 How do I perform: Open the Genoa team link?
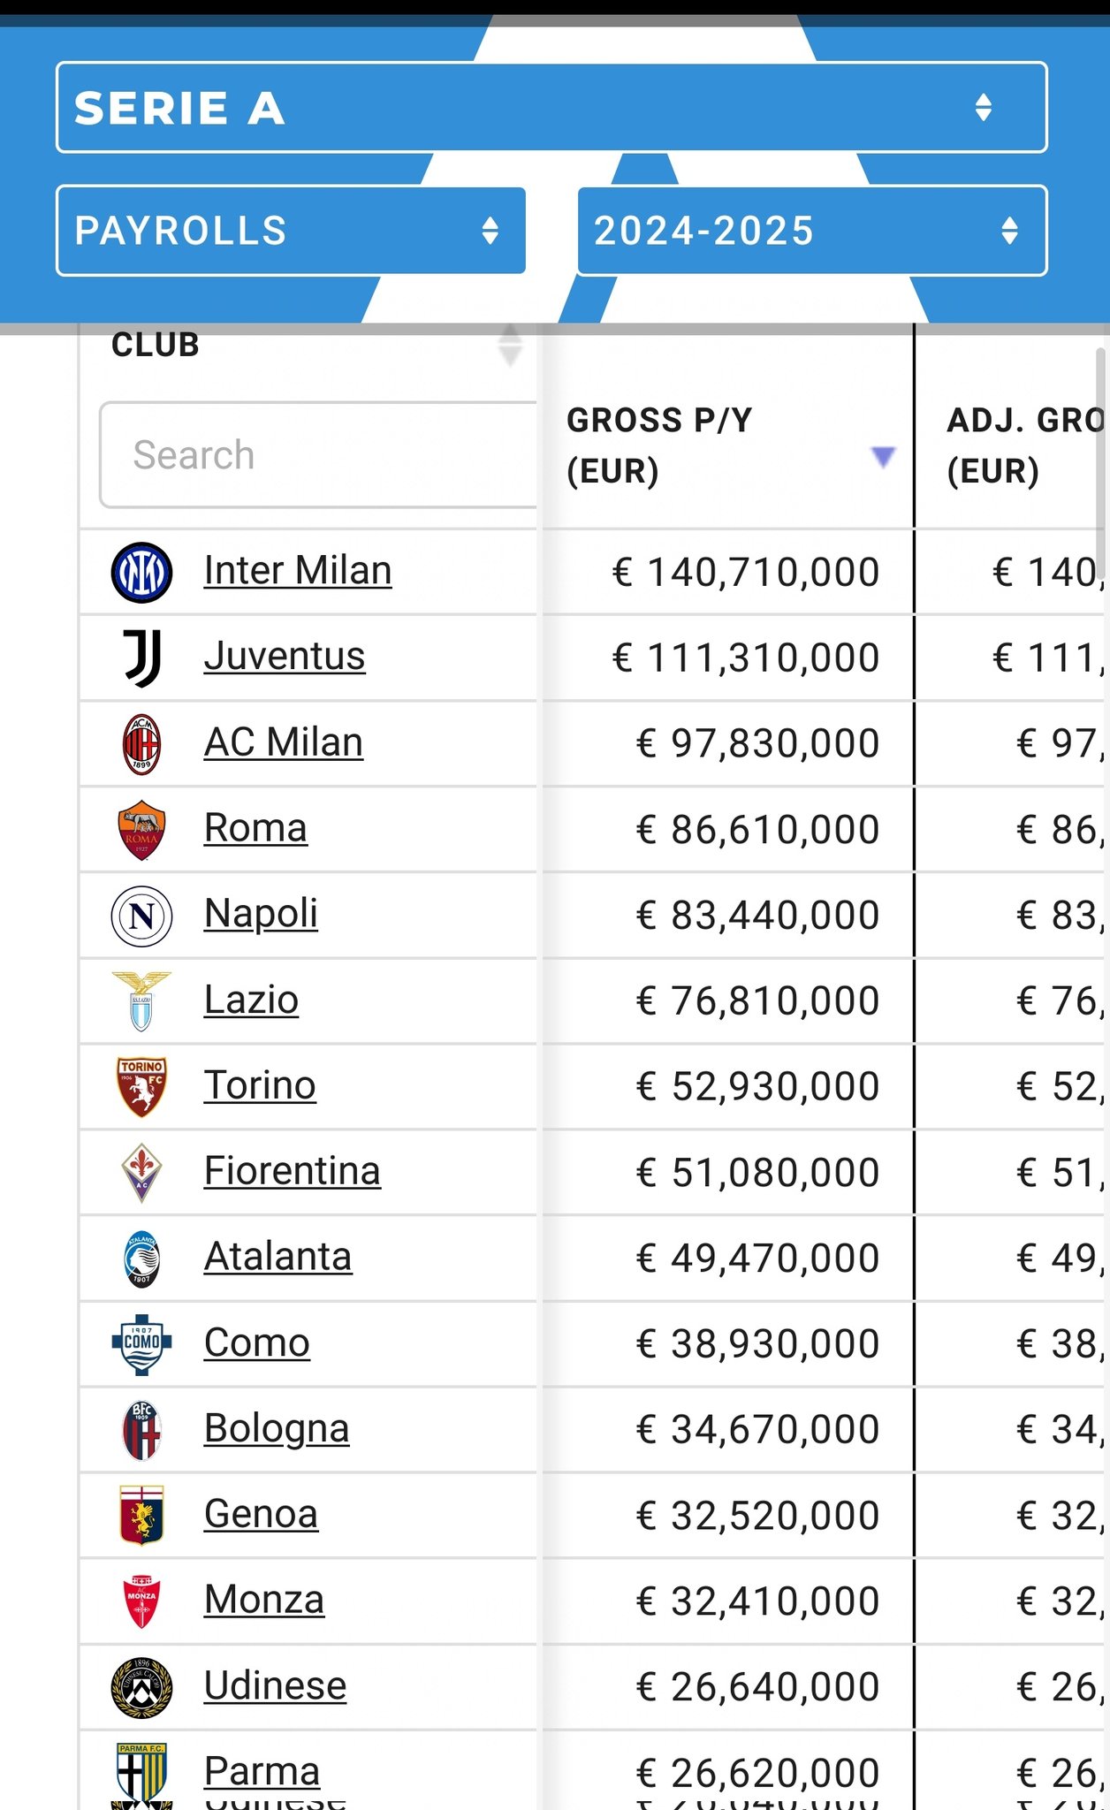click(x=261, y=1515)
